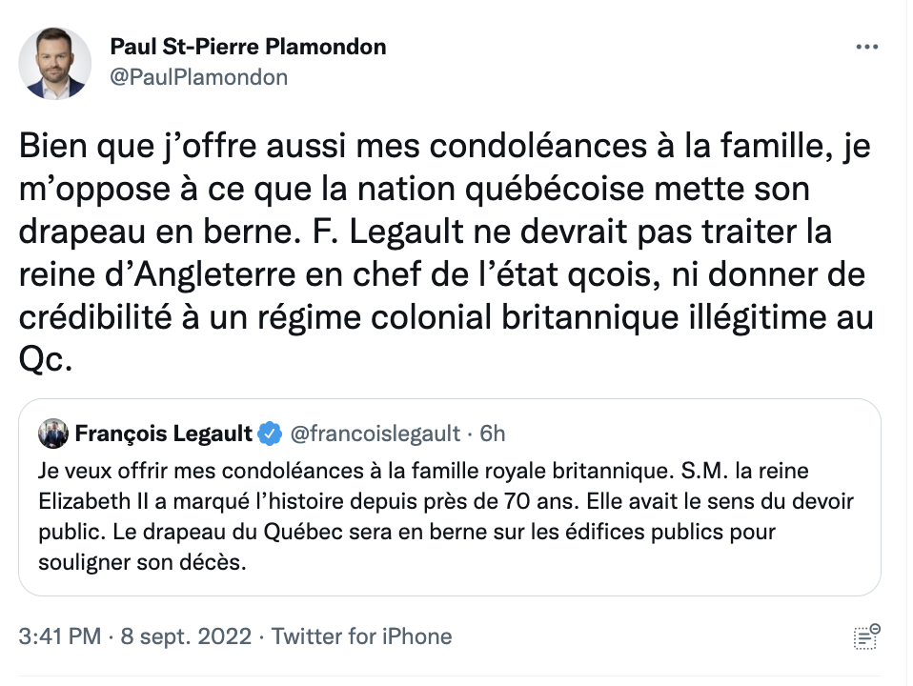Open the quoted tweet's 6h timestamp
The height and width of the screenshot is (686, 913).
click(x=493, y=434)
